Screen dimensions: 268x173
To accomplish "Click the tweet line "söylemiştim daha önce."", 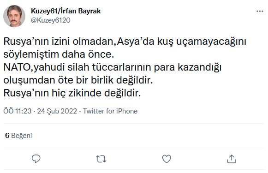I will (59, 54).
